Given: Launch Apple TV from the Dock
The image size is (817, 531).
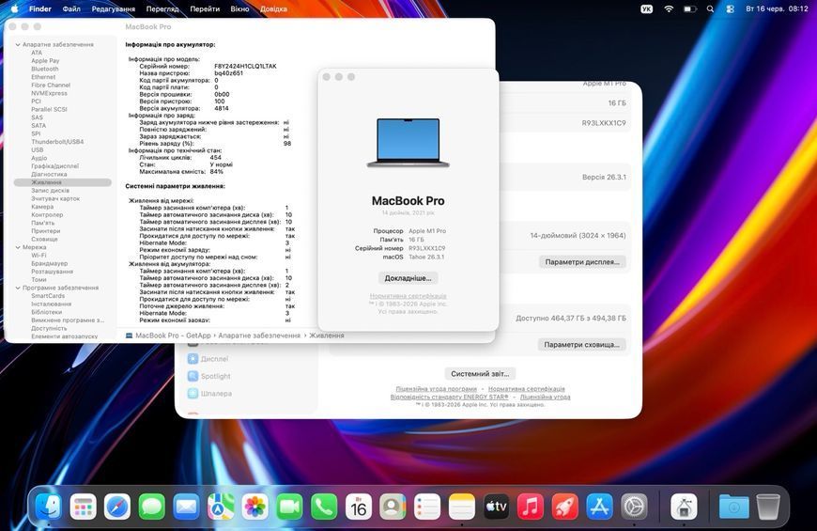Looking at the screenshot, I should [x=496, y=506].
